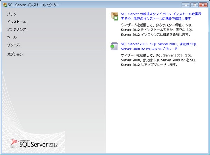Open the ツール section

(12, 37)
